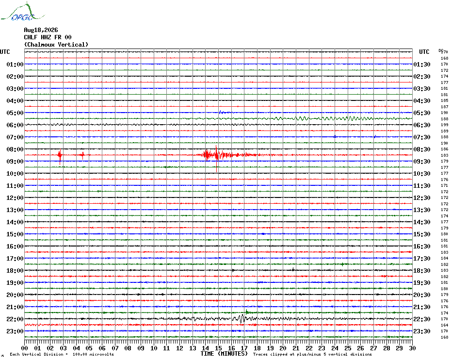This screenshot has height=361, width=451.
Task: Click the value 184 in right column
Action: [x=445, y=258]
